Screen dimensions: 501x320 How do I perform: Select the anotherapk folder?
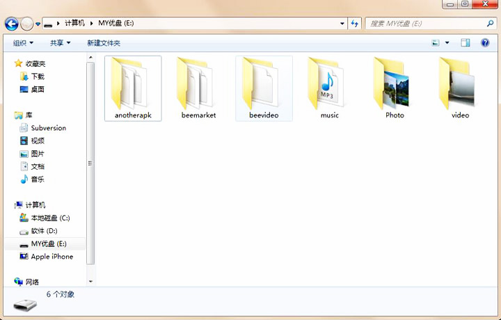click(x=133, y=88)
